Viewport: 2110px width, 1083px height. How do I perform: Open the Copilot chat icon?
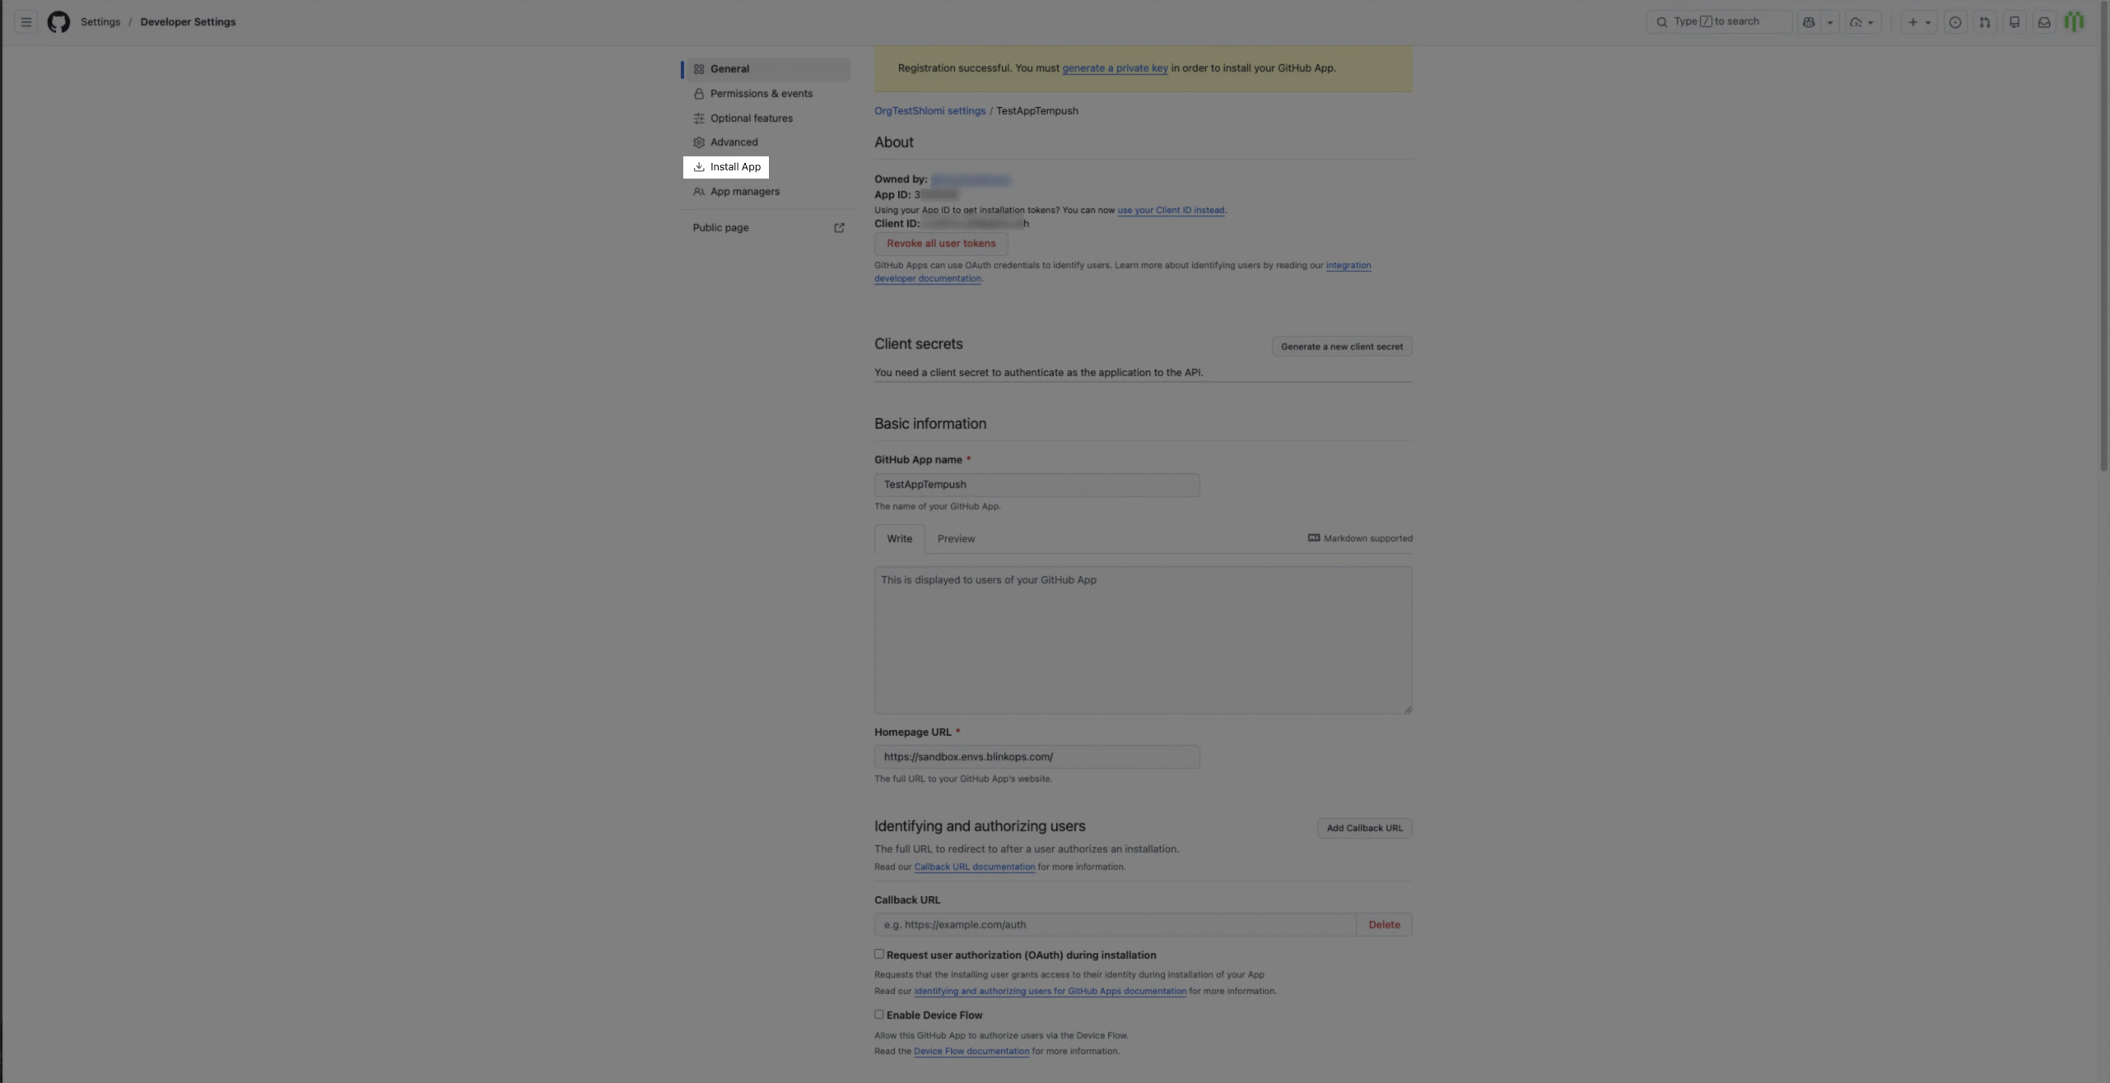(x=1809, y=22)
